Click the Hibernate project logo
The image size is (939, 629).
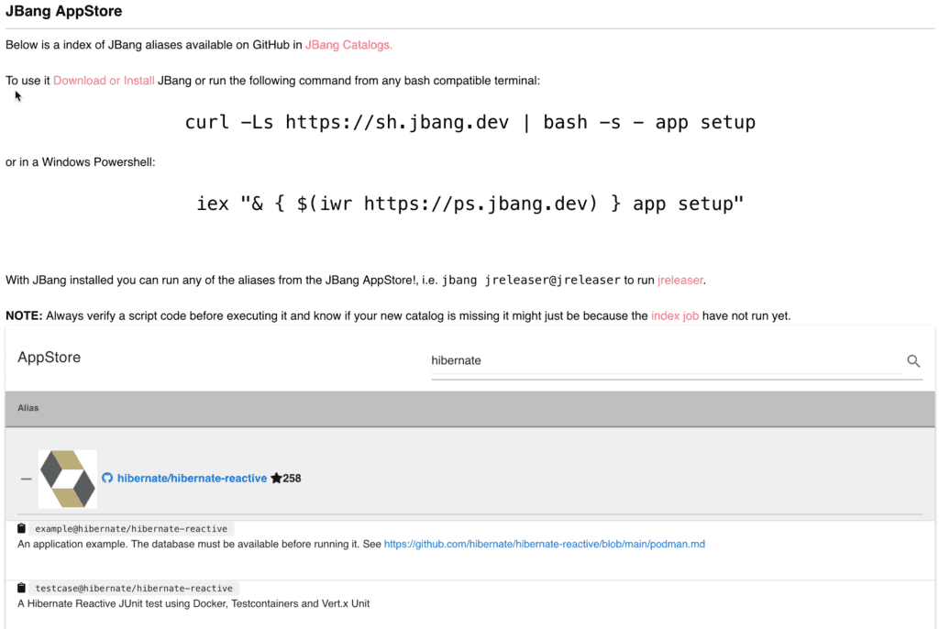coord(68,478)
